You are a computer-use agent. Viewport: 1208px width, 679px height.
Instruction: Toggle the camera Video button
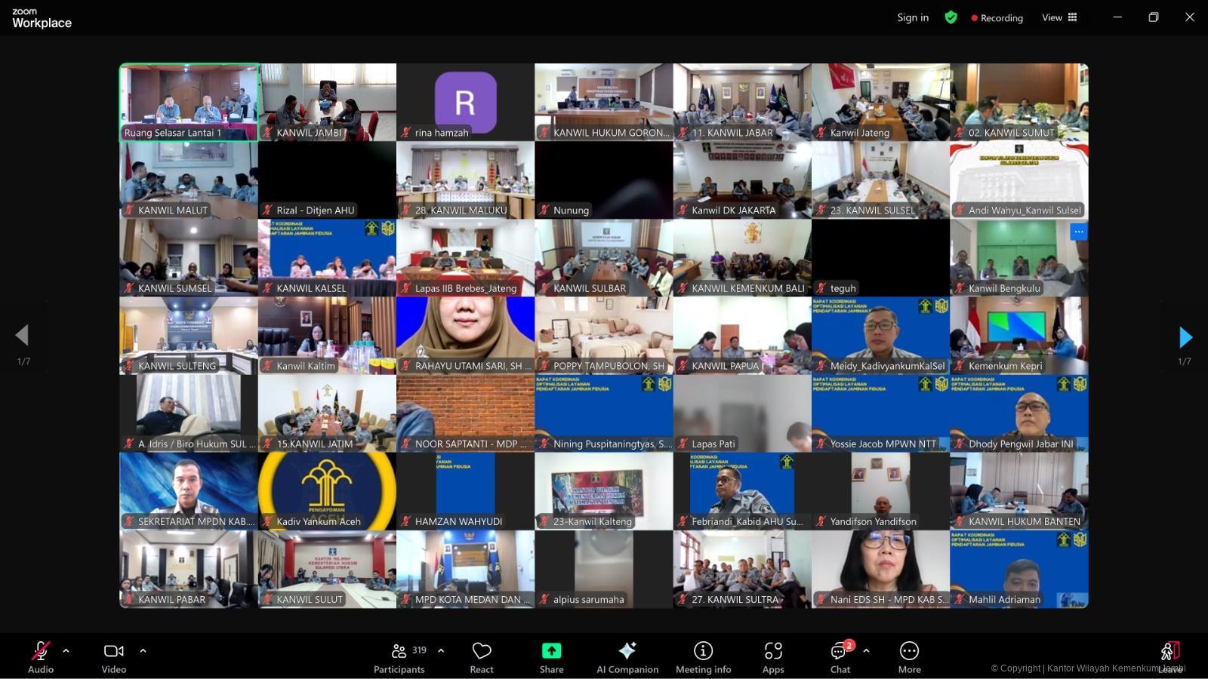coord(114,651)
